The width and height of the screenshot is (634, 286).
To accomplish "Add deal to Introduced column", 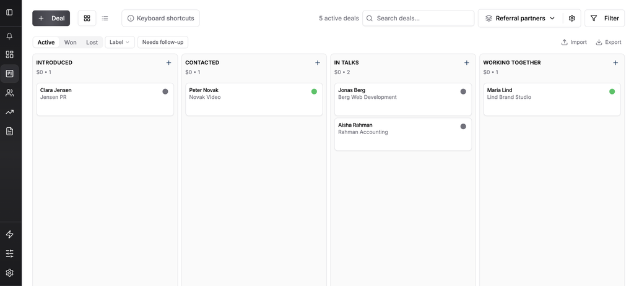I will click(x=168, y=62).
